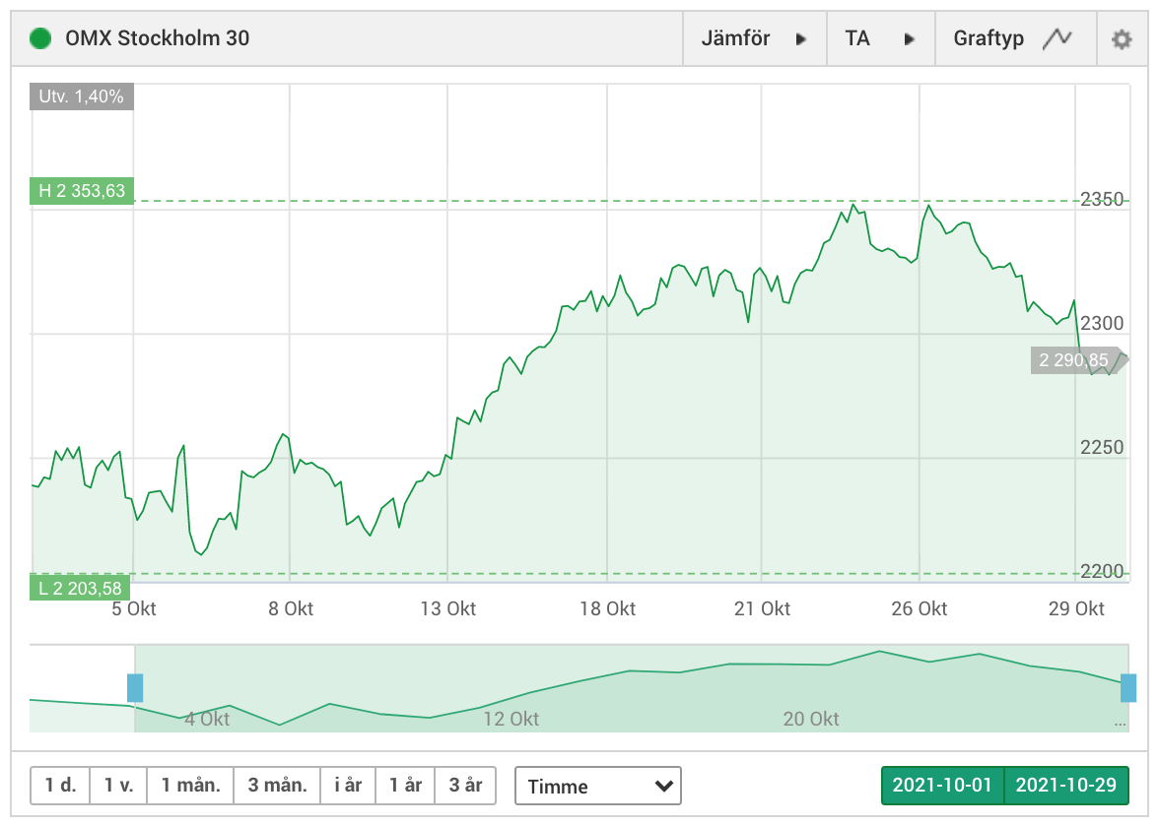Click the OMX Stockholm 30 title

pyautogui.click(x=158, y=38)
